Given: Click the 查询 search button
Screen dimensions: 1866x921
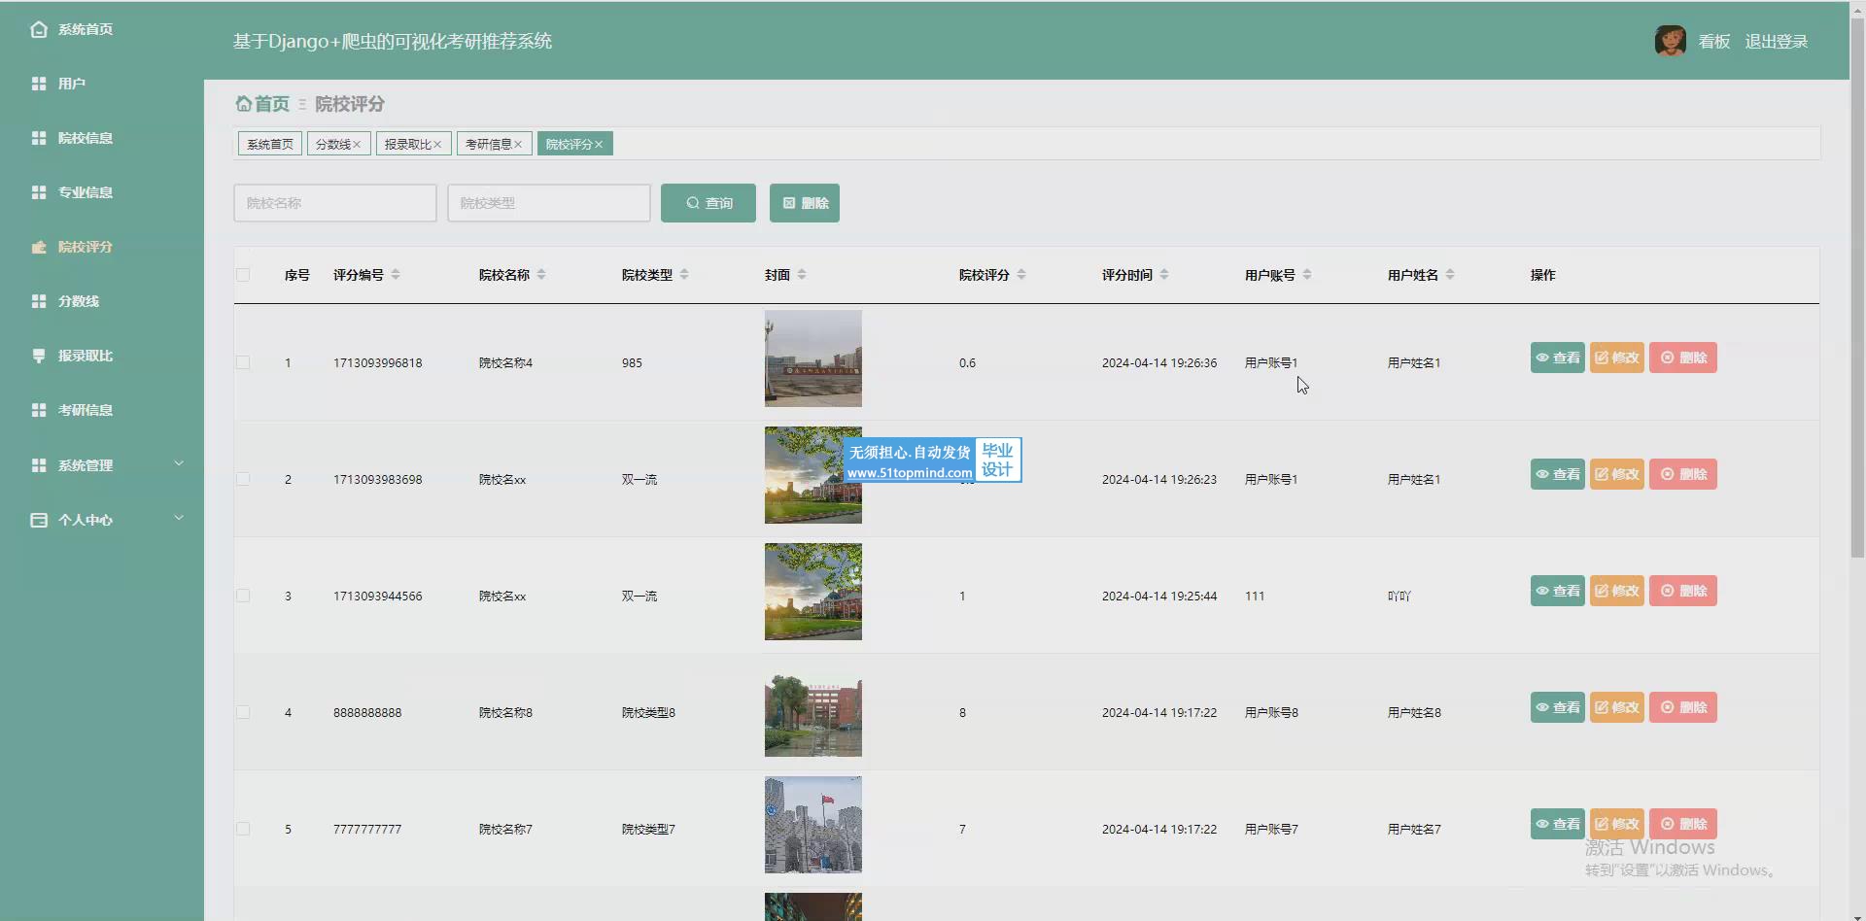Looking at the screenshot, I should tap(708, 203).
